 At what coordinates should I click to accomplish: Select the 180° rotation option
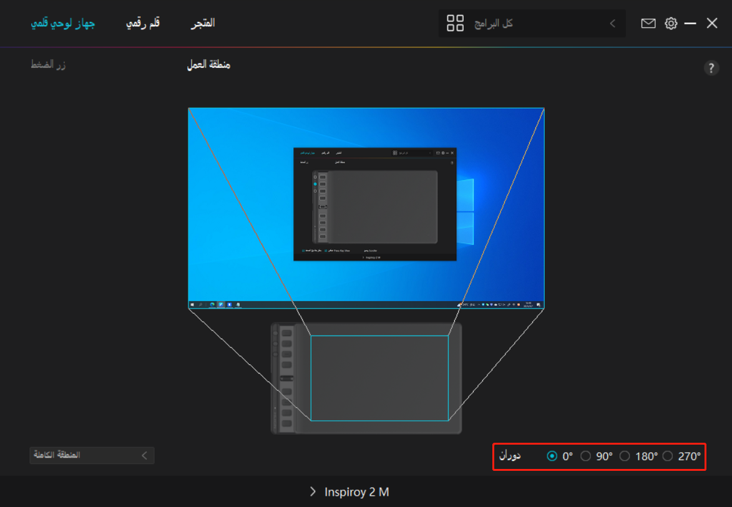tap(625, 456)
